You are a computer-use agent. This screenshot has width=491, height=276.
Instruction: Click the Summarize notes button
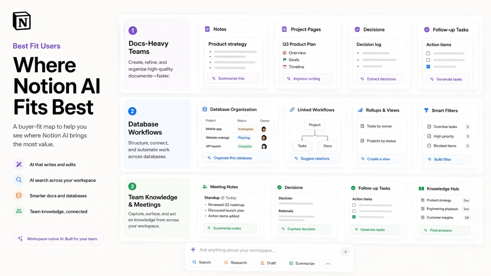(x=230, y=228)
